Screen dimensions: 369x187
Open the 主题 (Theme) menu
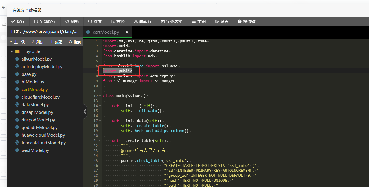pos(199,21)
